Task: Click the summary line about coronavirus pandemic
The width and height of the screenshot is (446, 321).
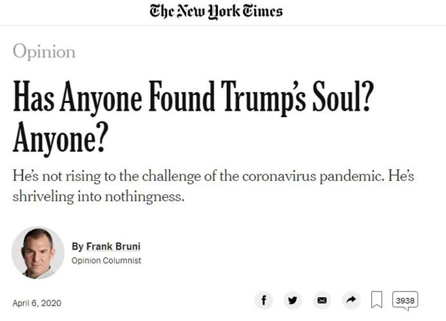Action: [213, 176]
